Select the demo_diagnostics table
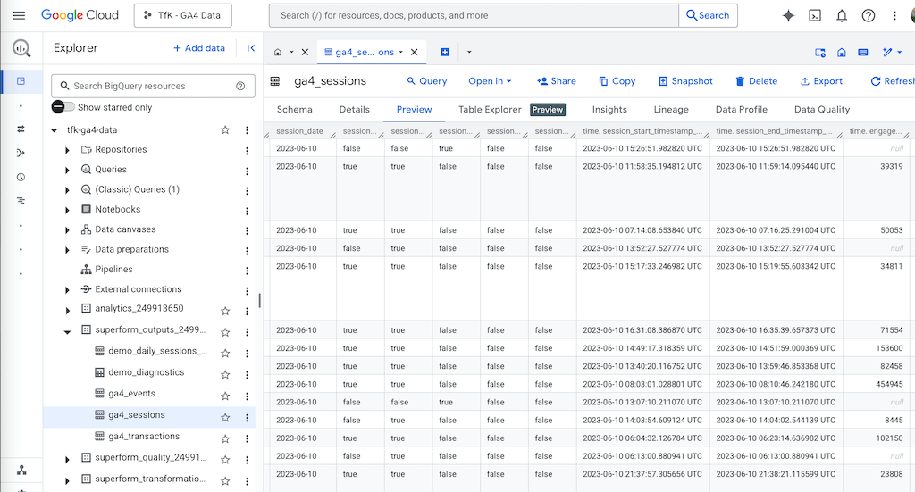Viewport: 915px width, 492px height. pos(146,372)
